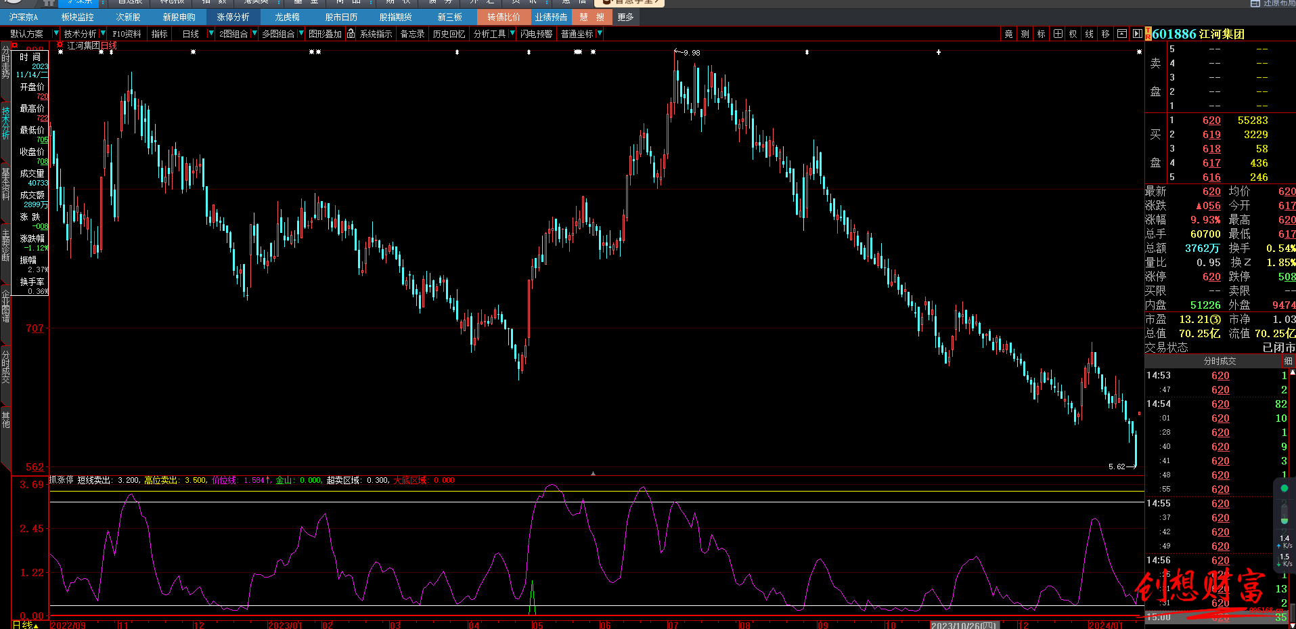Open the 普通坐标 dropdown arrow
Screen dimensions: 1296x629
point(599,33)
